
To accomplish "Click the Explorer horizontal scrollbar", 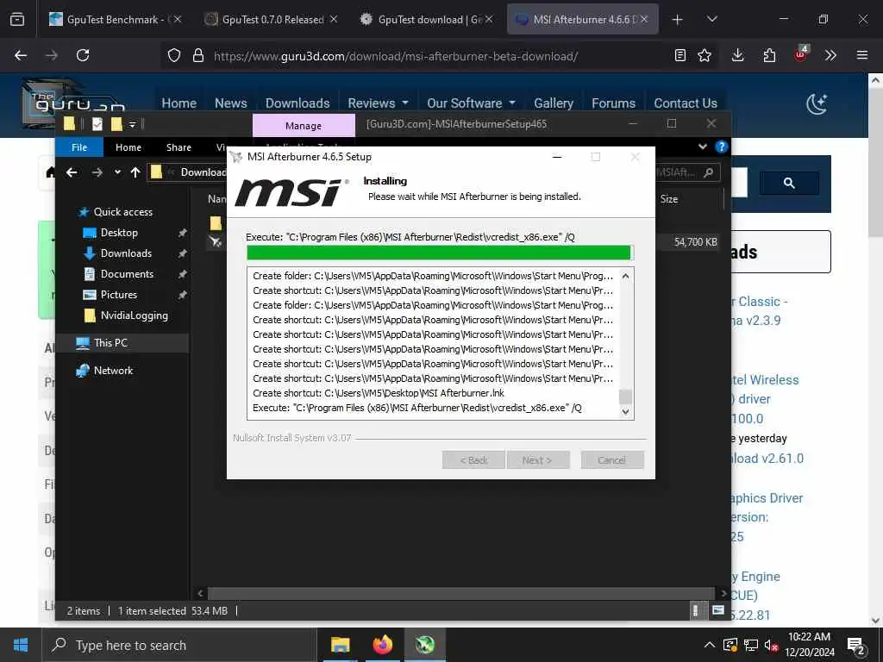I will tap(461, 593).
